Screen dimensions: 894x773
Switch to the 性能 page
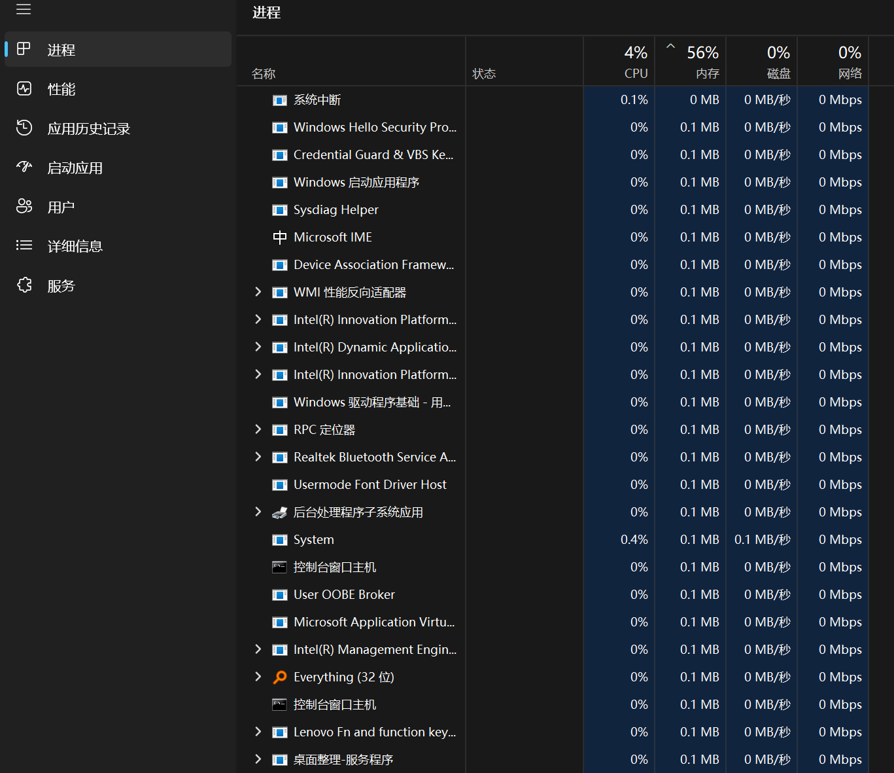tap(118, 88)
